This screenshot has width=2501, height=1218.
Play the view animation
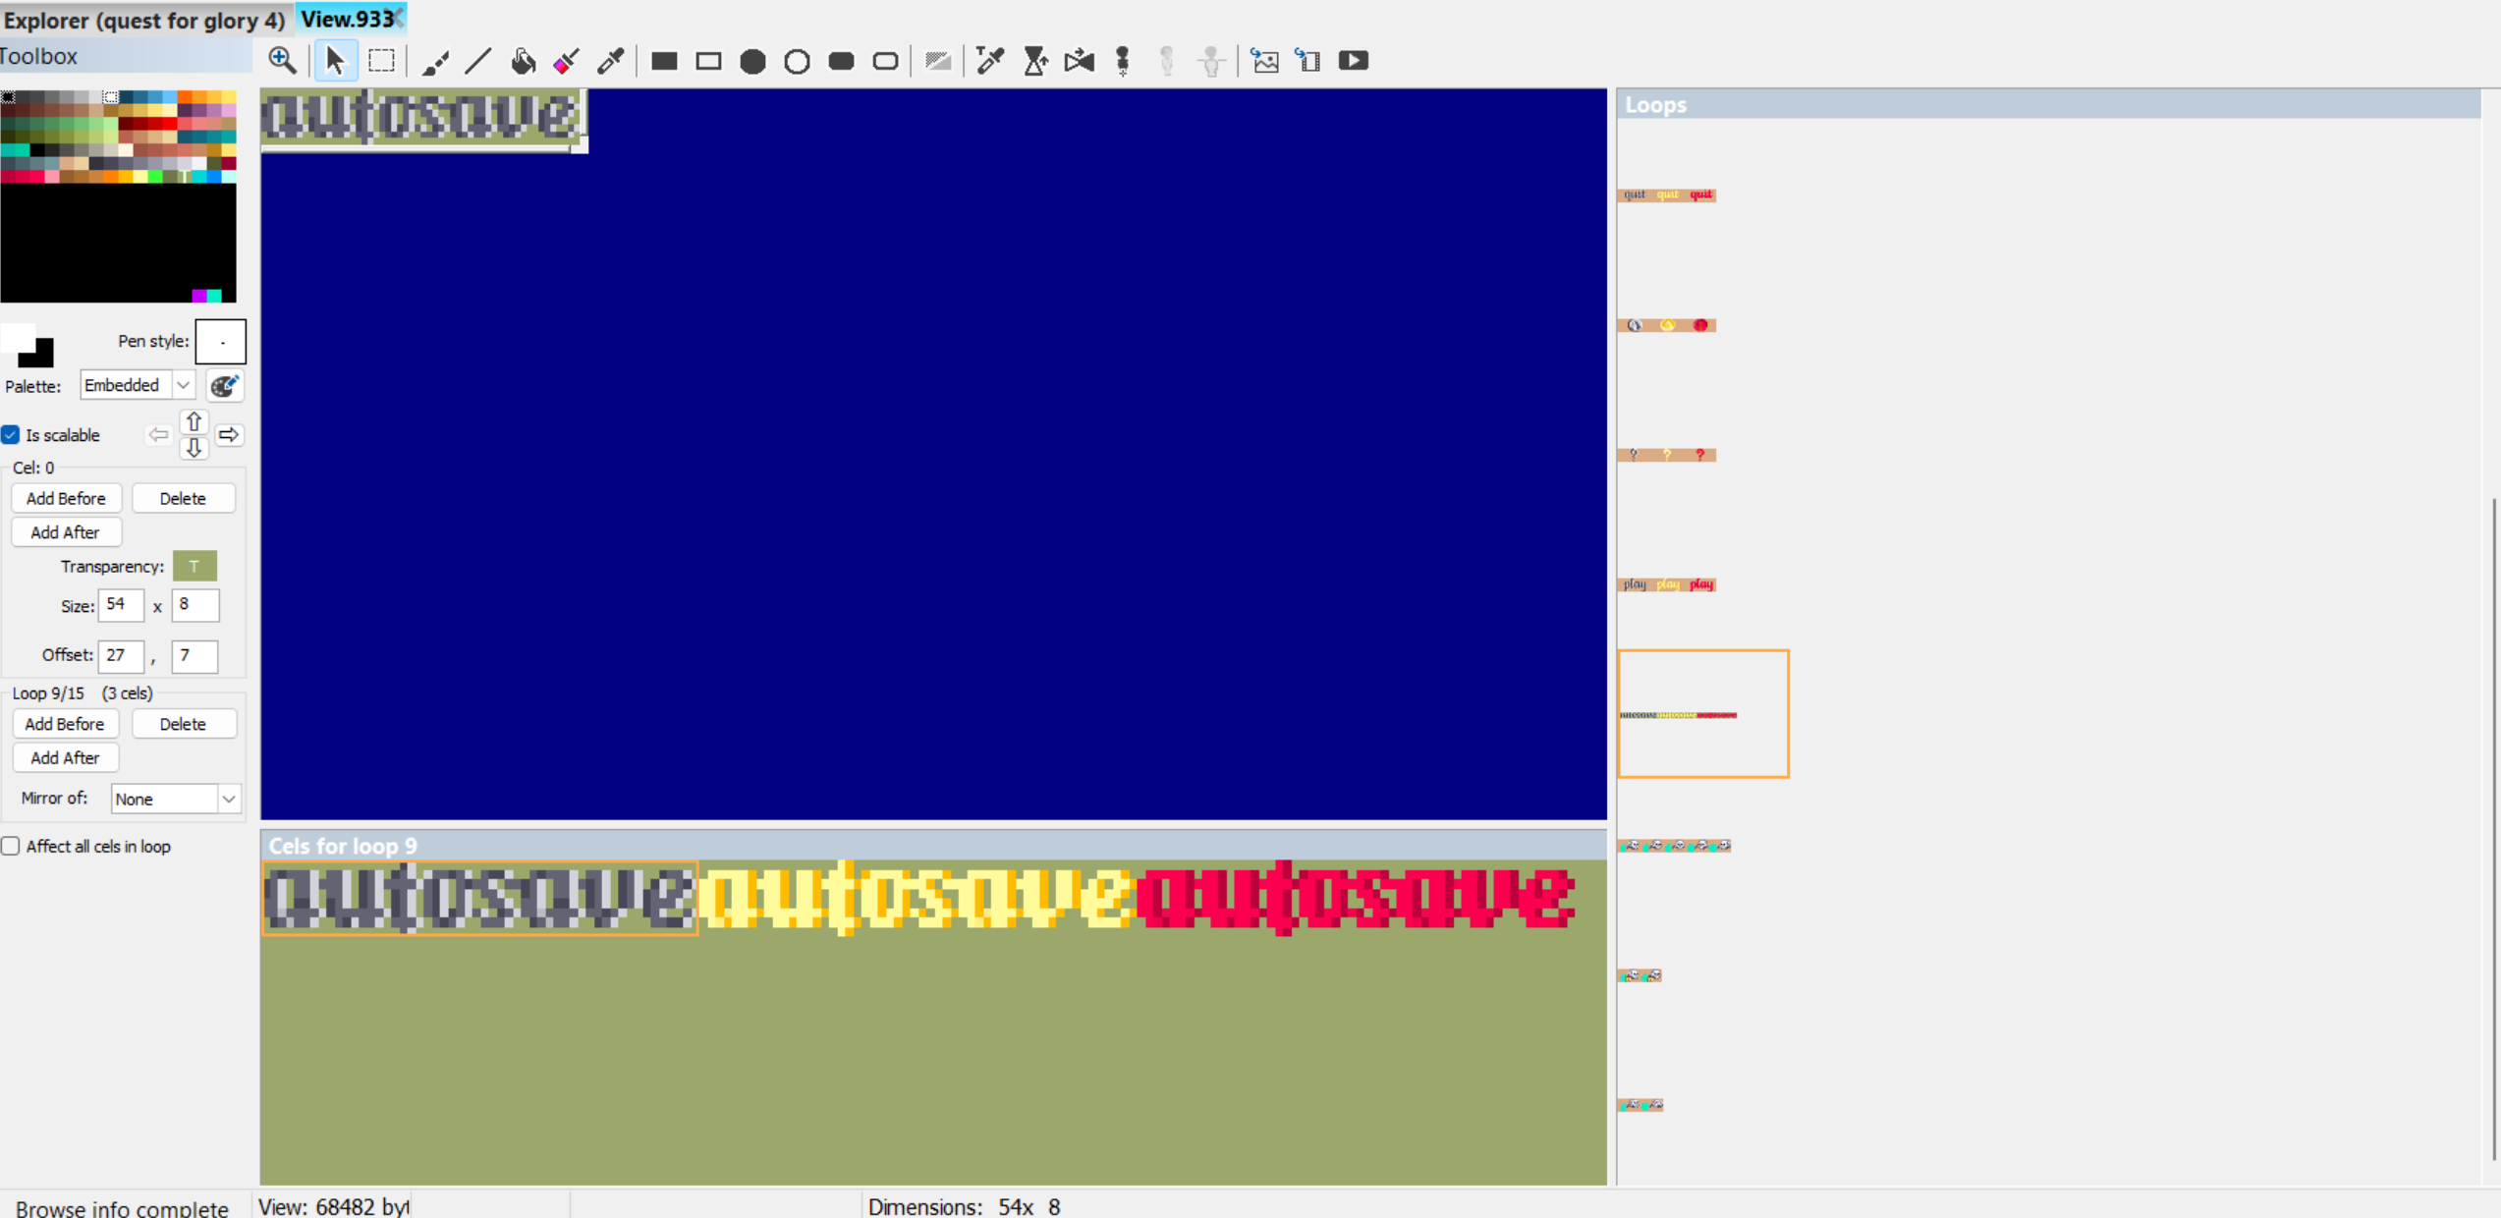click(x=1354, y=61)
